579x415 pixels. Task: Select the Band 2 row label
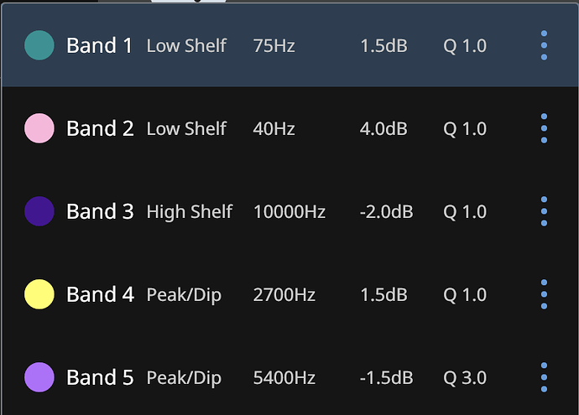click(100, 128)
